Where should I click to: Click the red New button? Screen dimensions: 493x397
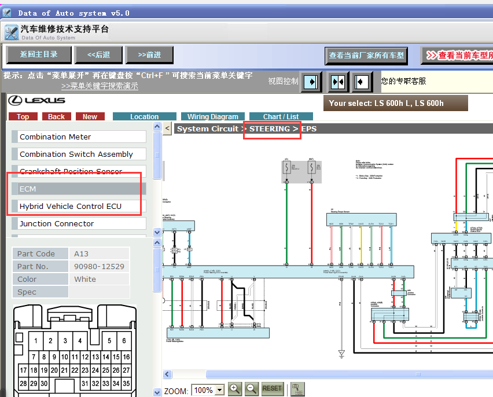click(90, 116)
